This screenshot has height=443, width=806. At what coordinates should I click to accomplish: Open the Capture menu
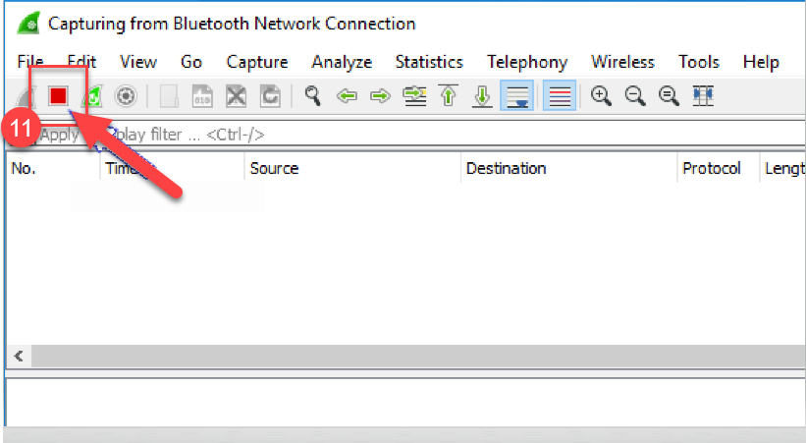click(257, 62)
